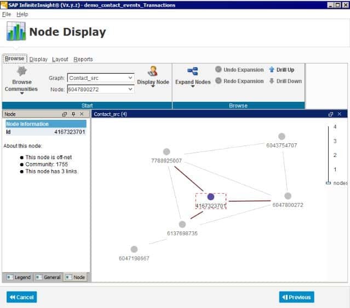
Task: Click the nodes slider handle
Action: point(328,183)
